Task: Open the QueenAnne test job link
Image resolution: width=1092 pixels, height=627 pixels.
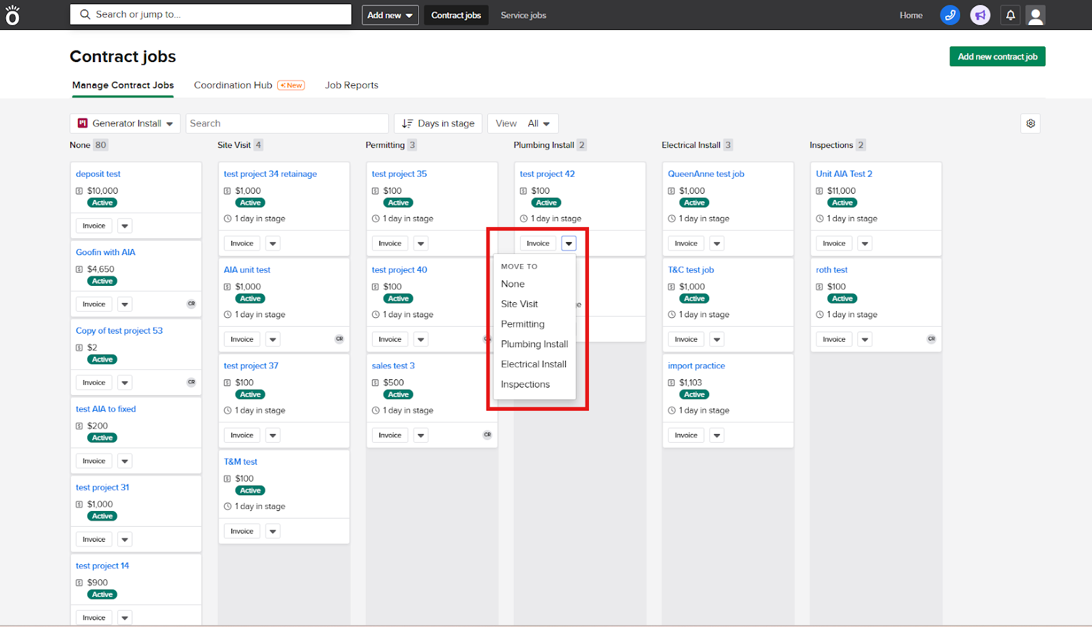Action: (706, 174)
